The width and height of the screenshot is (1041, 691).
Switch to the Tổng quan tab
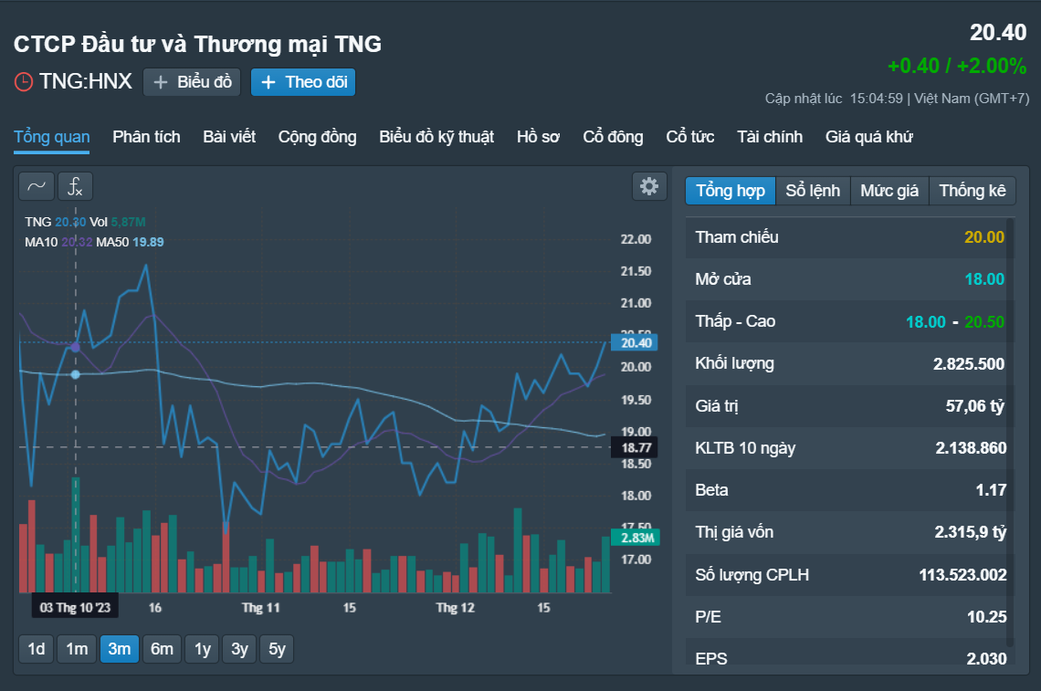tap(52, 138)
